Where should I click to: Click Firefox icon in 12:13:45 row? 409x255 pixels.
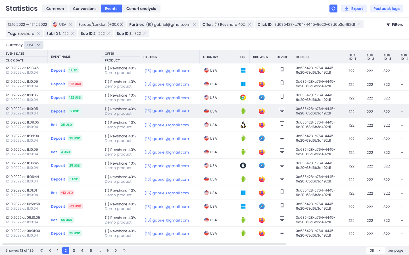coord(262,70)
